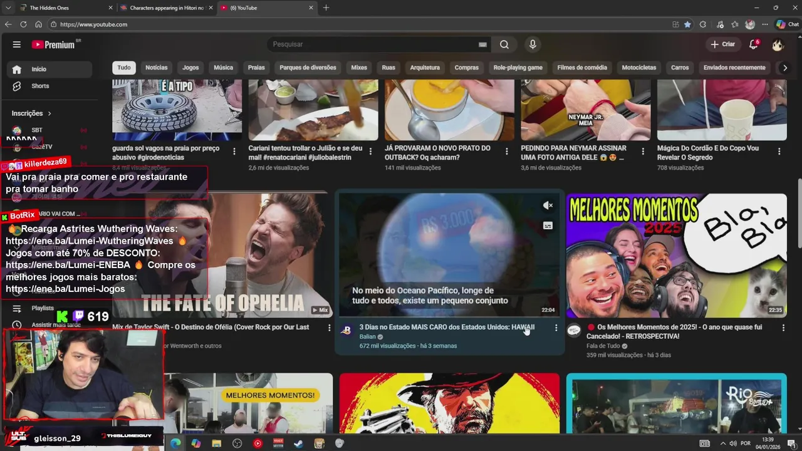Select the Praias filter chip
The width and height of the screenshot is (802, 451).
(x=256, y=68)
